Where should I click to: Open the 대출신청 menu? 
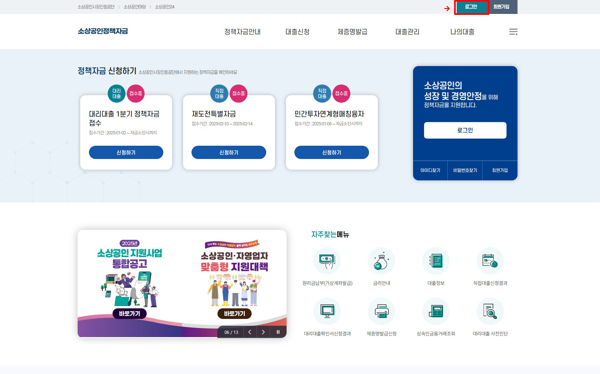[298, 32]
